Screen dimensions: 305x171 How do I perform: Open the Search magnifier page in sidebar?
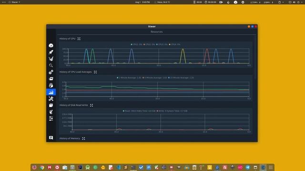point(51,66)
